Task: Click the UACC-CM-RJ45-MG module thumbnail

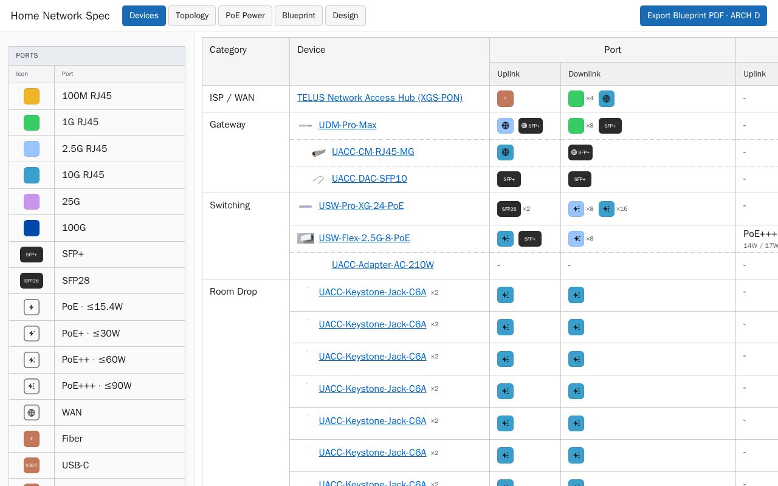Action: click(x=318, y=152)
